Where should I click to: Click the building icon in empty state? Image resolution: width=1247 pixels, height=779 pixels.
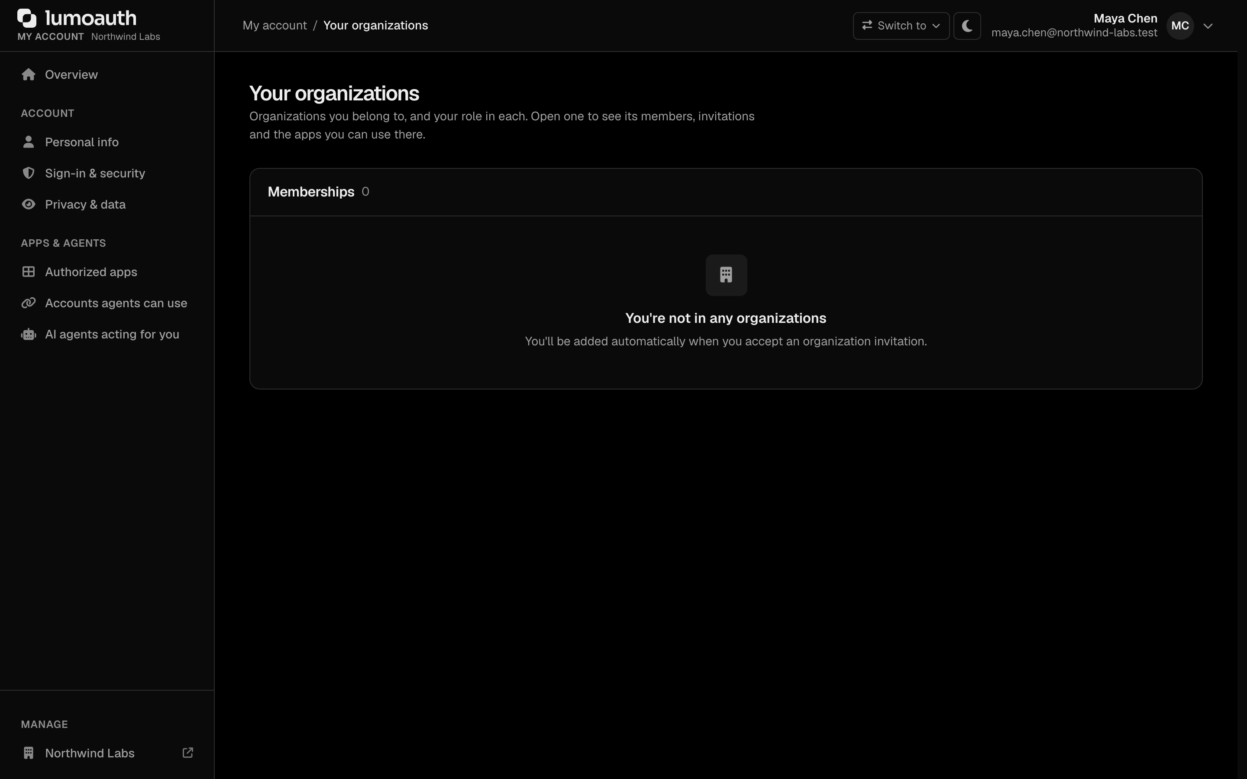(726, 275)
